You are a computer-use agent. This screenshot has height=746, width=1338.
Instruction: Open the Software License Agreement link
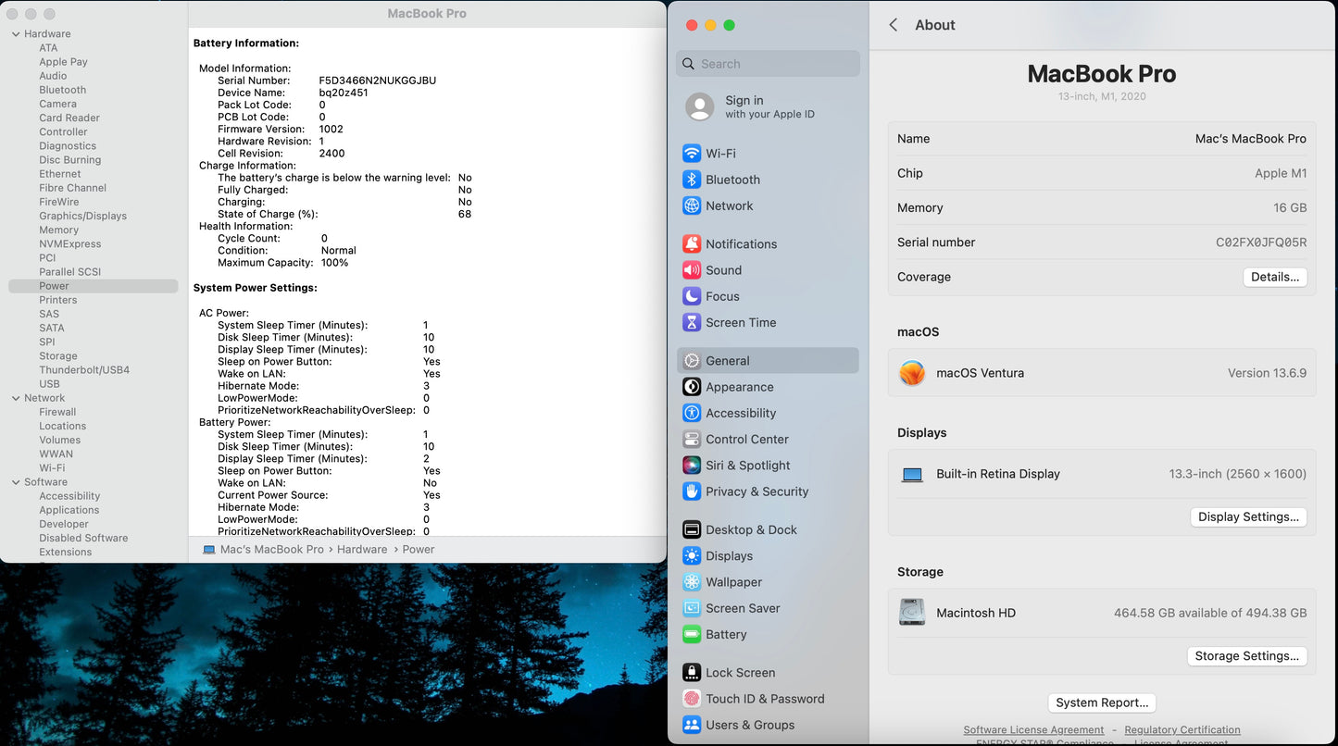tap(1033, 730)
